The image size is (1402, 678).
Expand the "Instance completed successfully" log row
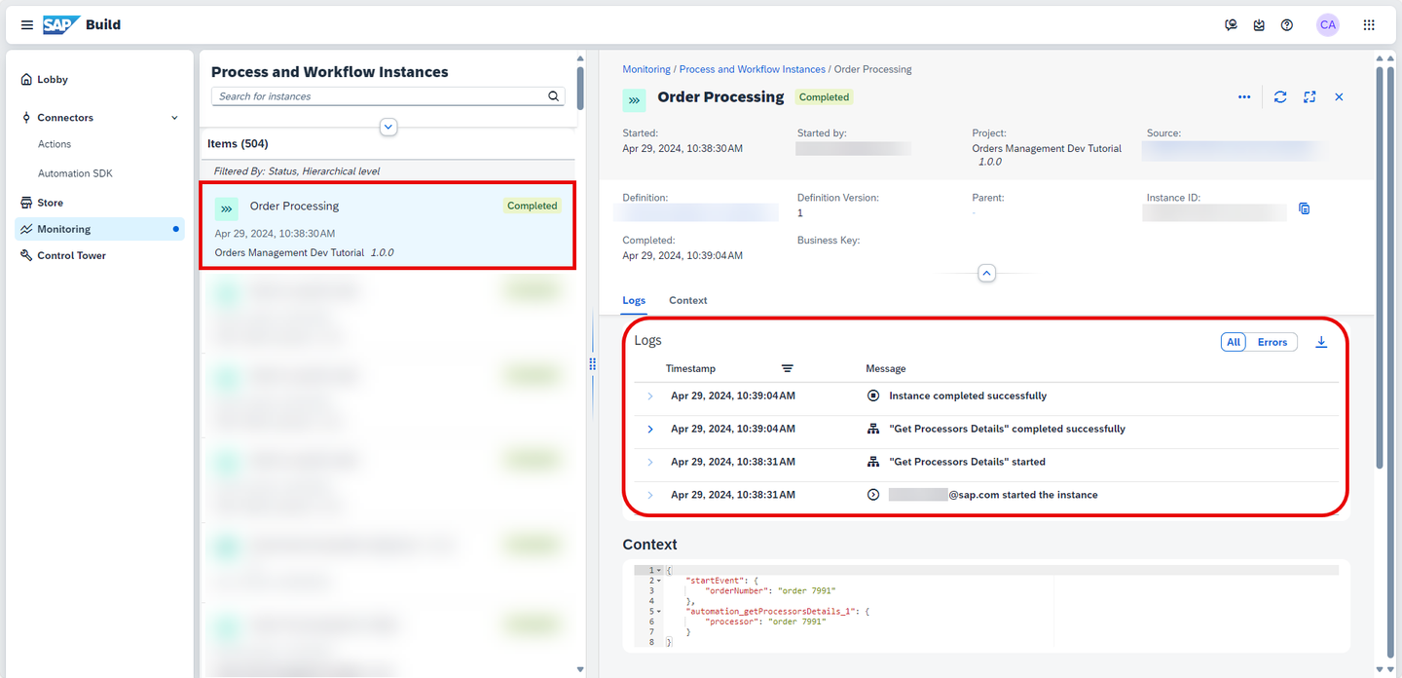click(x=650, y=396)
